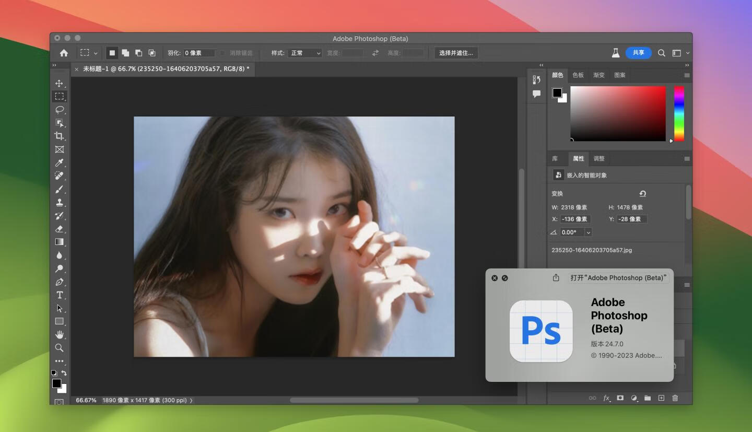Select the Pen tool
Image resolution: width=752 pixels, height=432 pixels.
(x=59, y=282)
